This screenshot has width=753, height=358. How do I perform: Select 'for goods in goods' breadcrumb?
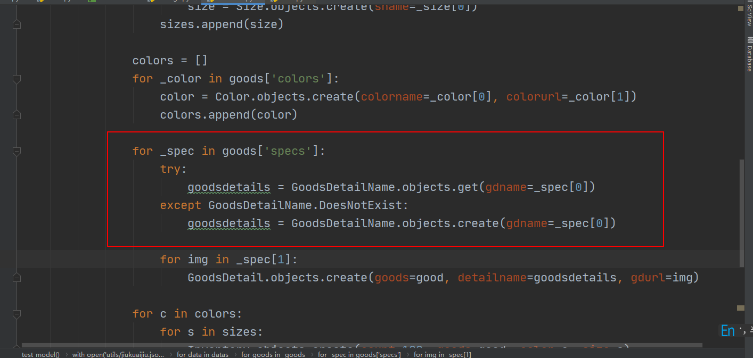(273, 354)
